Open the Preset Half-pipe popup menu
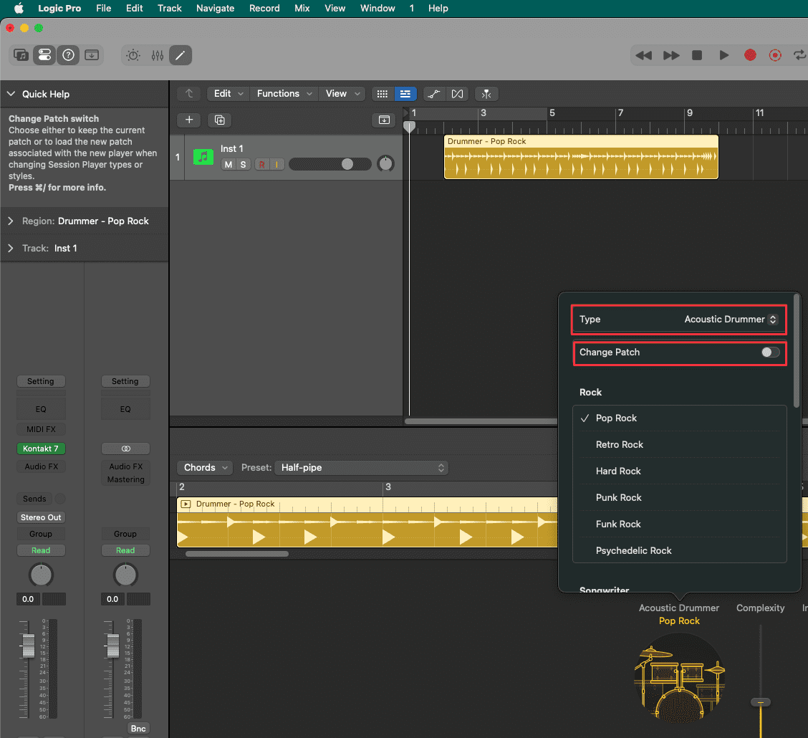 [361, 467]
